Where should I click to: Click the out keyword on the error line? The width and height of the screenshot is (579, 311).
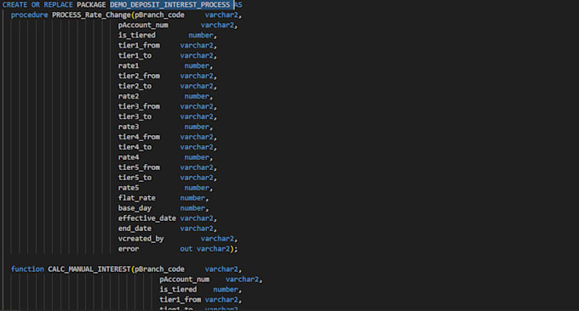186,249
